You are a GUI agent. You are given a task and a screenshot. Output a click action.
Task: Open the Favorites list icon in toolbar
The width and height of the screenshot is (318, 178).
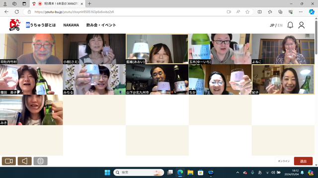[270, 12]
